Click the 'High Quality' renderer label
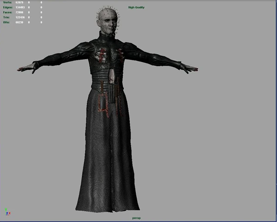Screen dimensions: 277x222 tap(136, 7)
